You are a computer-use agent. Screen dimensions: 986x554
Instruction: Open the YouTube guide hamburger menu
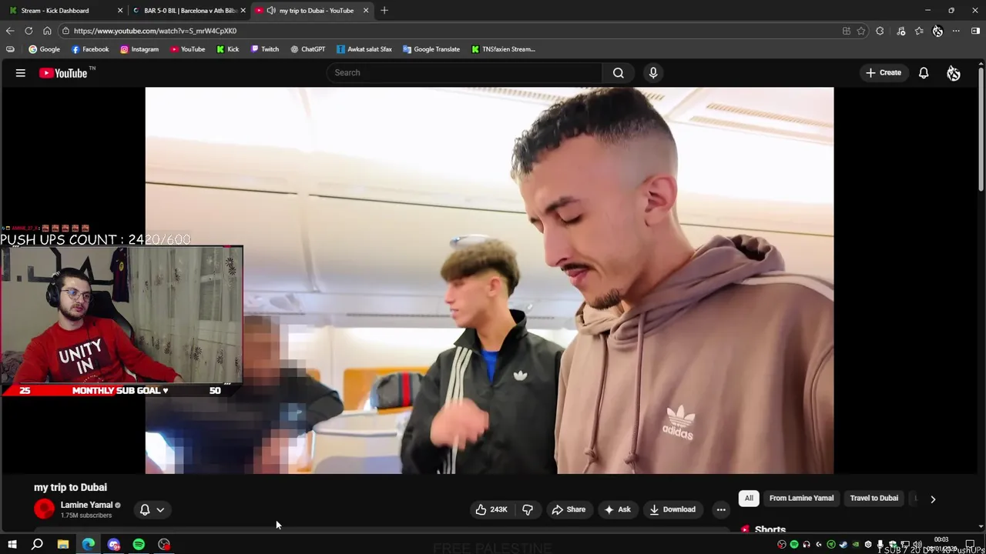[x=21, y=73]
